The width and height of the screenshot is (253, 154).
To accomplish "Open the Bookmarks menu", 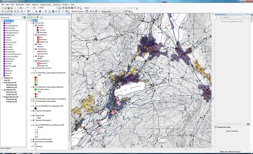I will 20,4.
